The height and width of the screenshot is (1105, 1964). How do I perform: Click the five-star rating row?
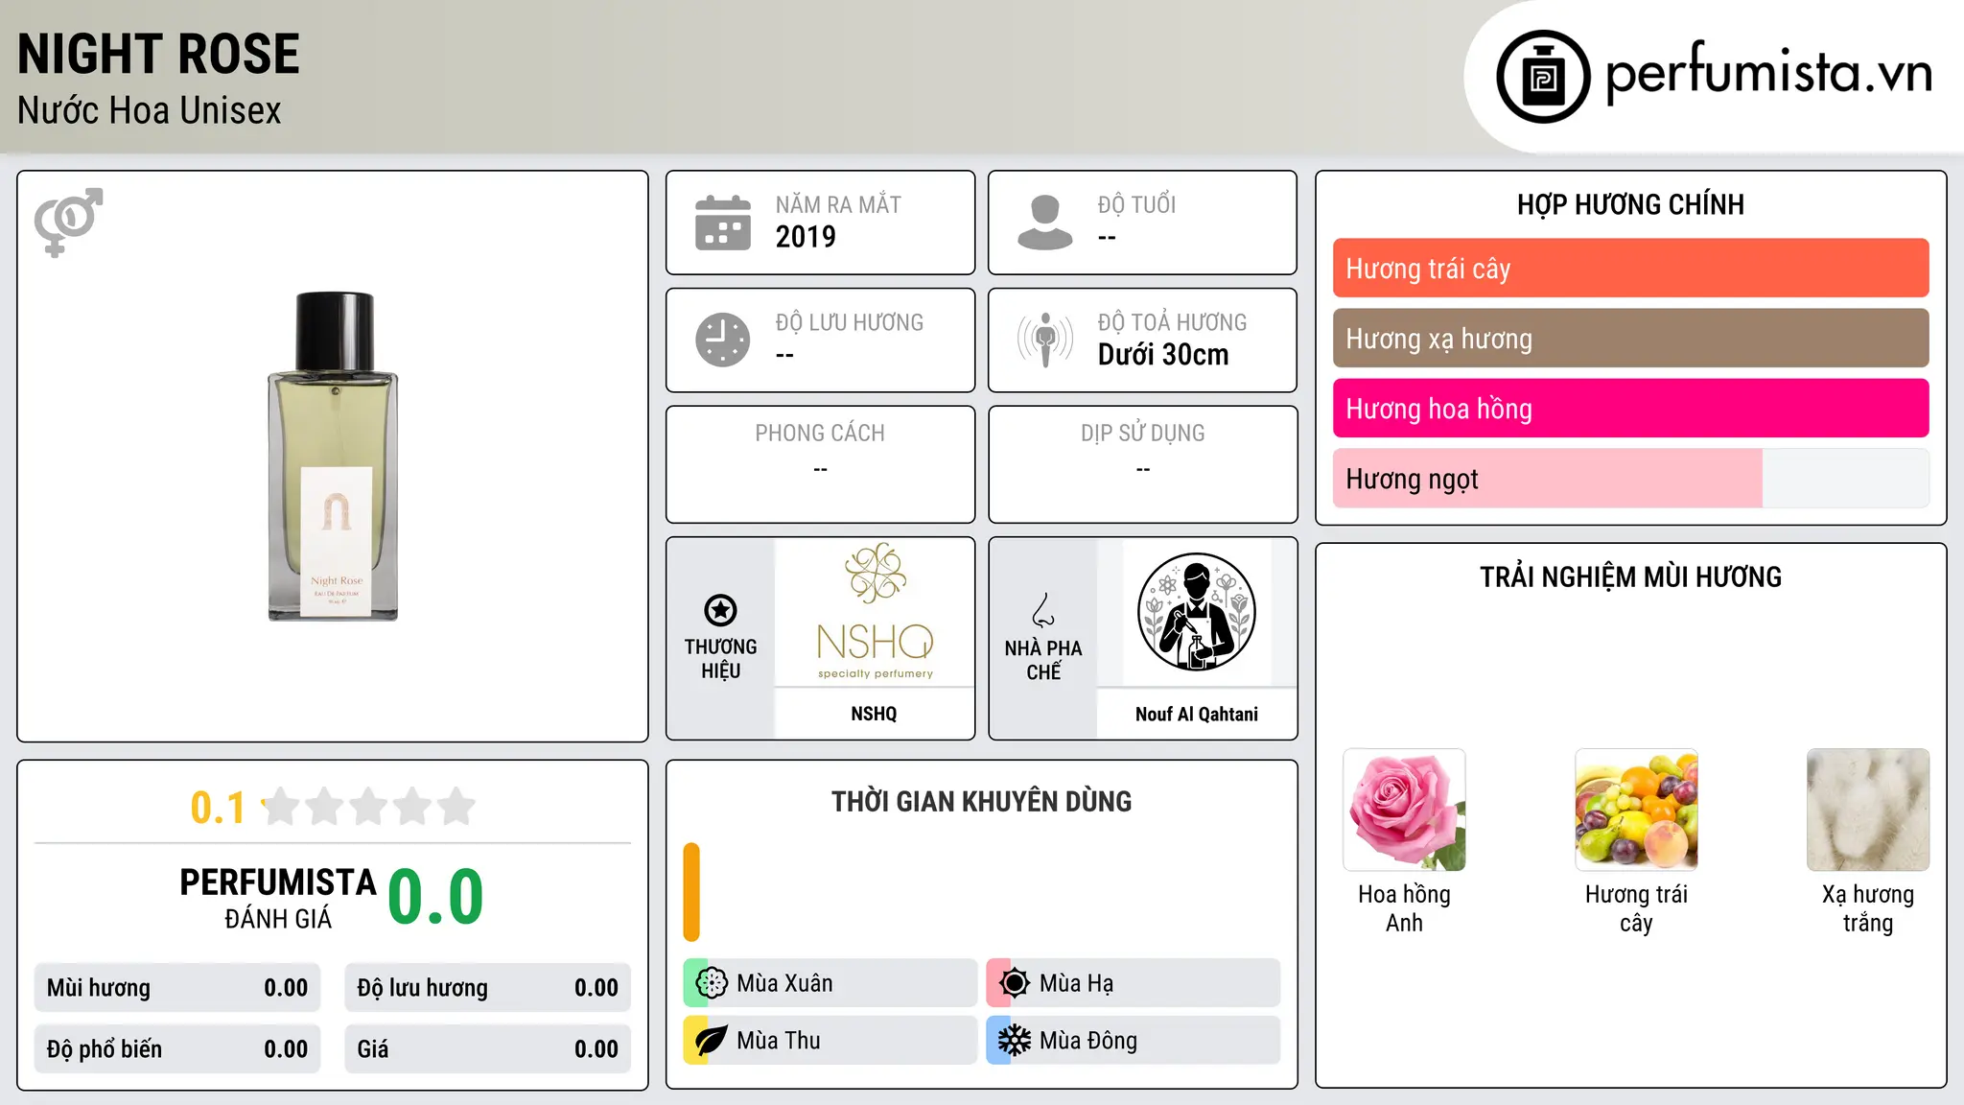click(x=368, y=807)
